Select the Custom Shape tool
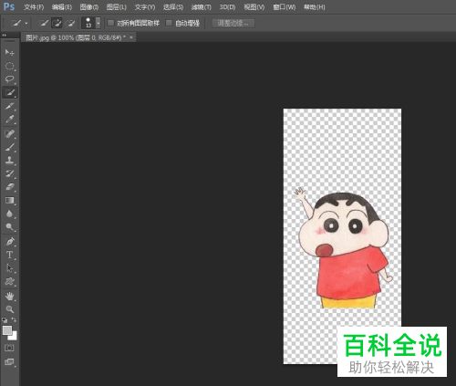The image size is (456, 386). click(x=9, y=281)
